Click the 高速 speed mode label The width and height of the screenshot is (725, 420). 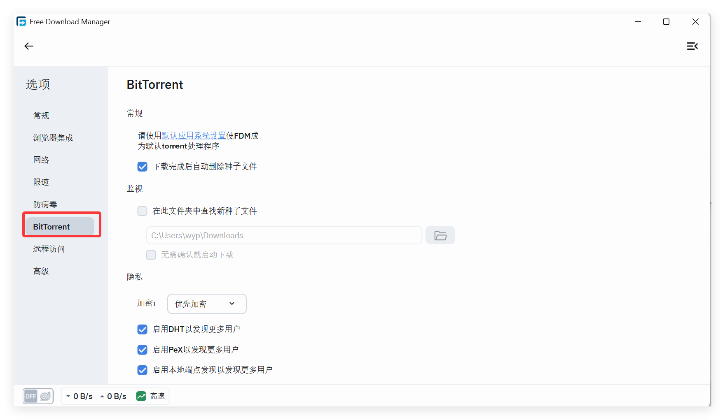157,396
